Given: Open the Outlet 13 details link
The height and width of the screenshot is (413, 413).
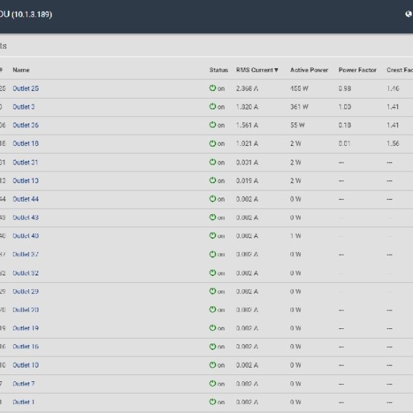Looking at the screenshot, I should (25, 180).
